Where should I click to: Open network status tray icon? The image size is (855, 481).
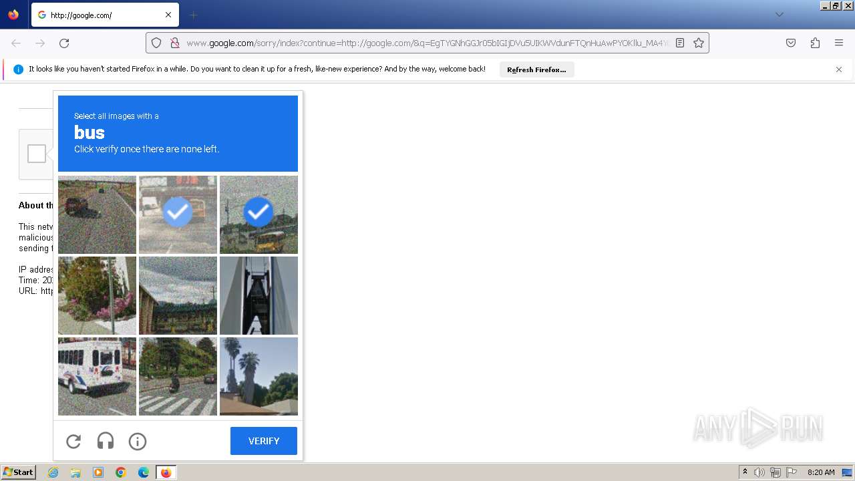click(776, 472)
